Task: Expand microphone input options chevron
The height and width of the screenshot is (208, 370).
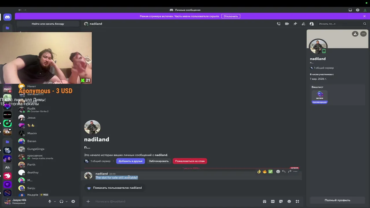Action: [x=55, y=201]
